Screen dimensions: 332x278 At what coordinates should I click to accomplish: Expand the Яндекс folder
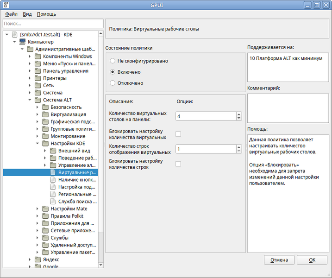[30, 259]
